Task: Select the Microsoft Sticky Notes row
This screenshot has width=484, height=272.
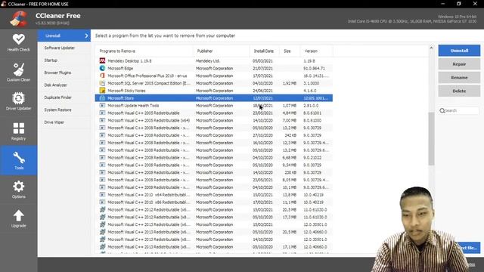Action: (x=214, y=91)
